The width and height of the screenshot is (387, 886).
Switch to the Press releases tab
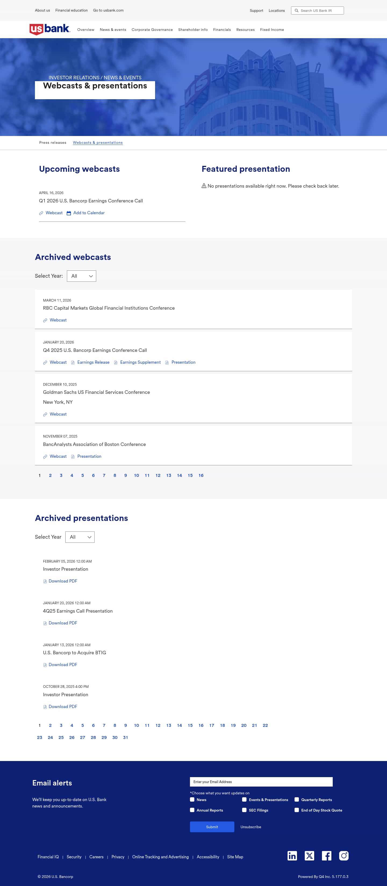53,143
